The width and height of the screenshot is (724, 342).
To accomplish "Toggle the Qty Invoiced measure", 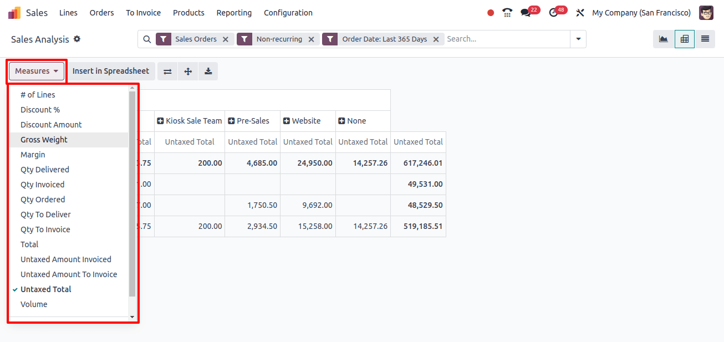I will [x=69, y=185].
